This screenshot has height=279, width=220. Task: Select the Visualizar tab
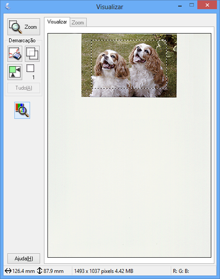pos(57,22)
